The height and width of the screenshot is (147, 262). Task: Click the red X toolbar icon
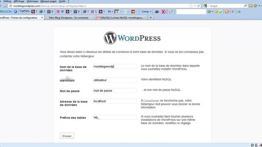[163, 11]
